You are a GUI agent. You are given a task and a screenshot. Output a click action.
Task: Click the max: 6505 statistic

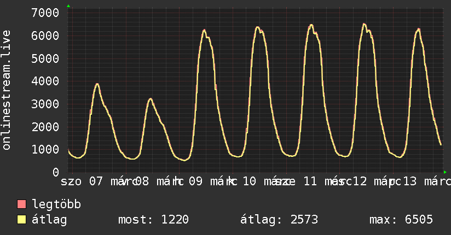click(x=401, y=220)
